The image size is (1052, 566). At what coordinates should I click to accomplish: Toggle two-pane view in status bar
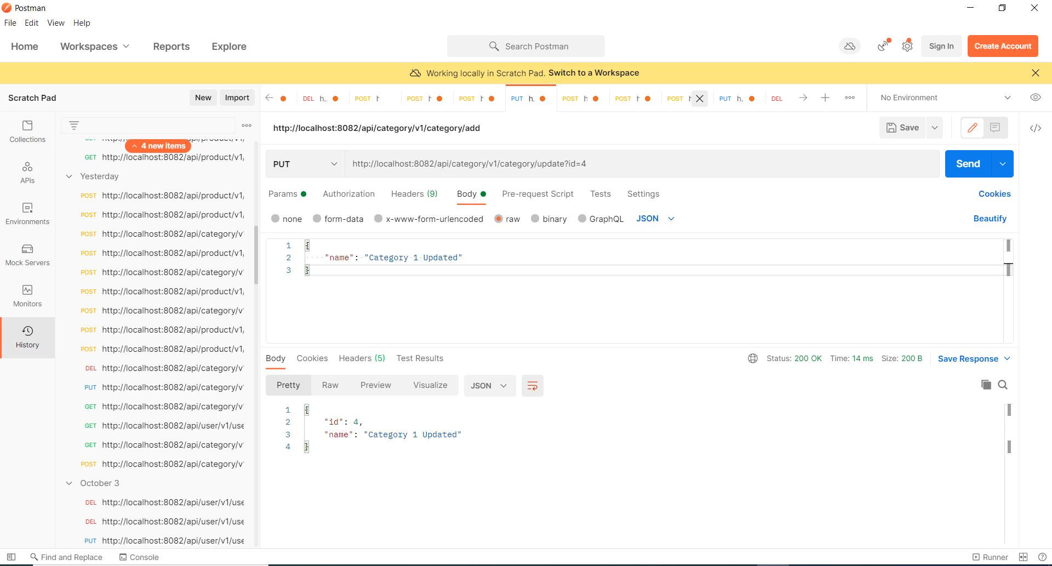click(1023, 557)
